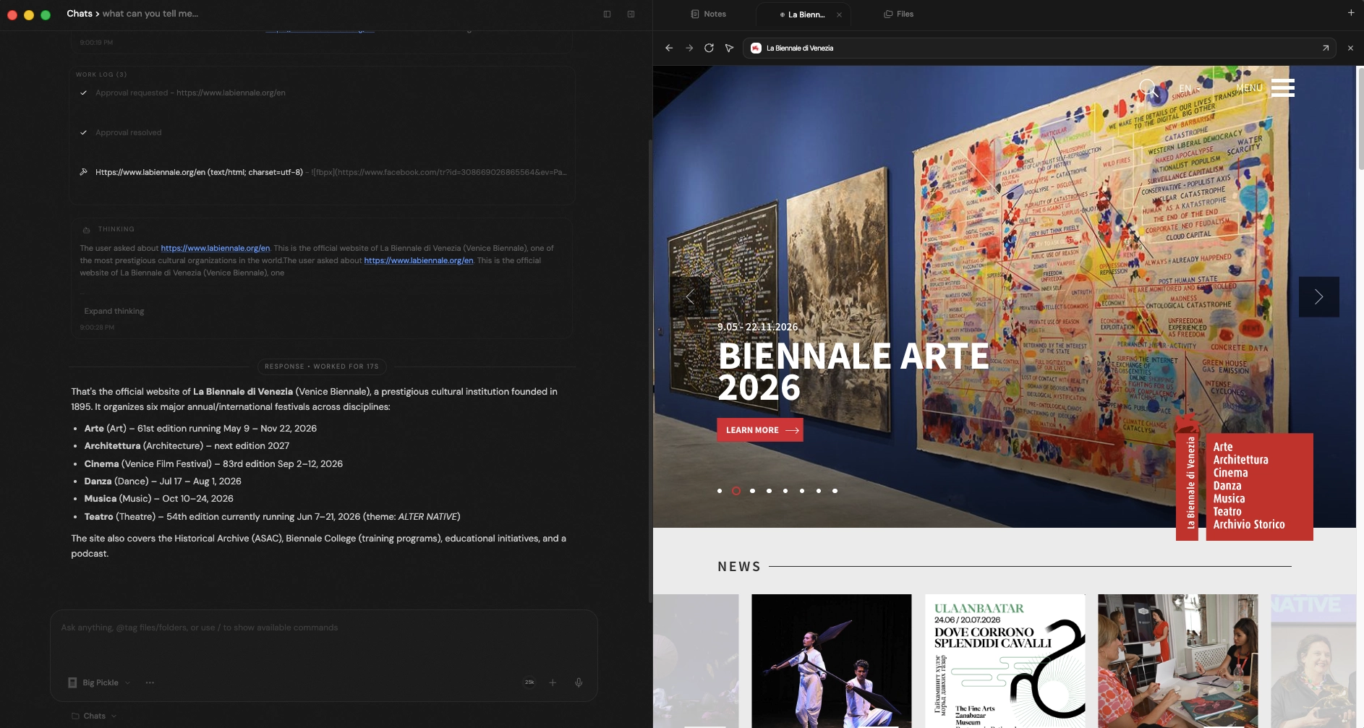
Task: Click the LEARN MORE button
Action: pyautogui.click(x=760, y=430)
